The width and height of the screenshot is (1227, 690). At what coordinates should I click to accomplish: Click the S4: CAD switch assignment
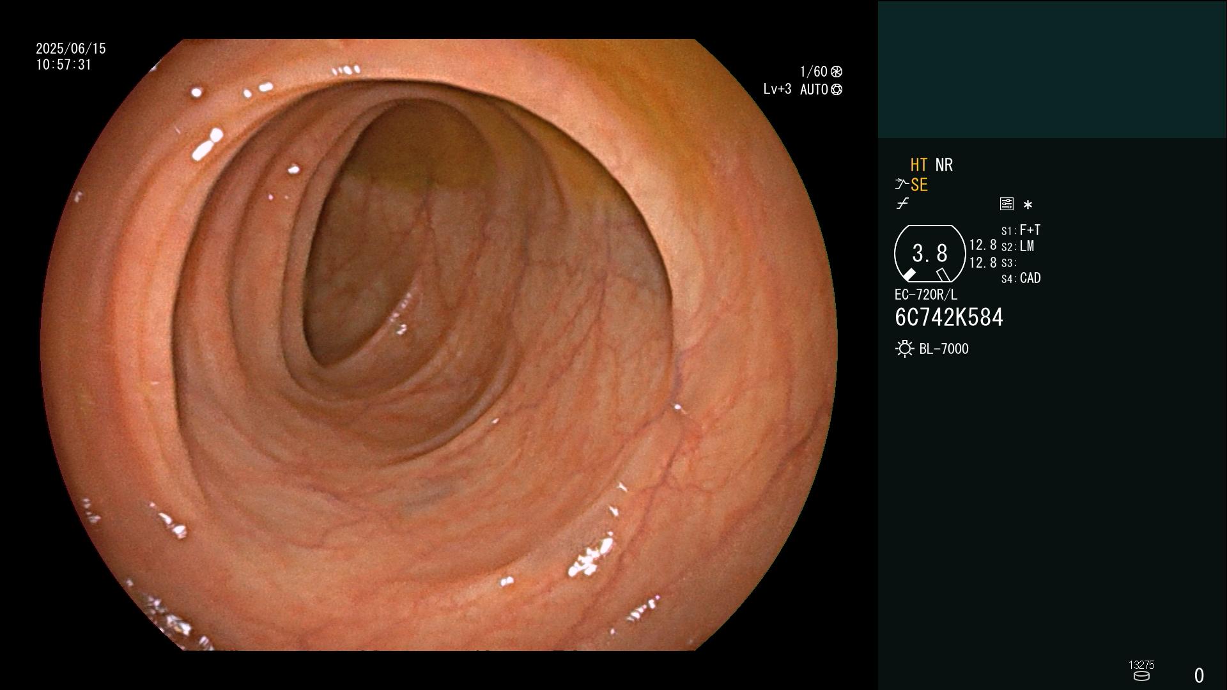1021,279
